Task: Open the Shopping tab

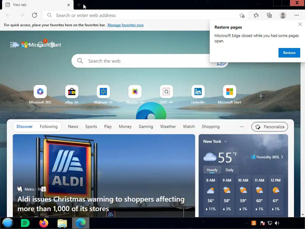Action: coord(211,126)
